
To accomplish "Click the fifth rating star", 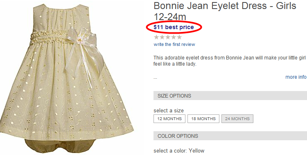I will pyautogui.click(x=179, y=37).
